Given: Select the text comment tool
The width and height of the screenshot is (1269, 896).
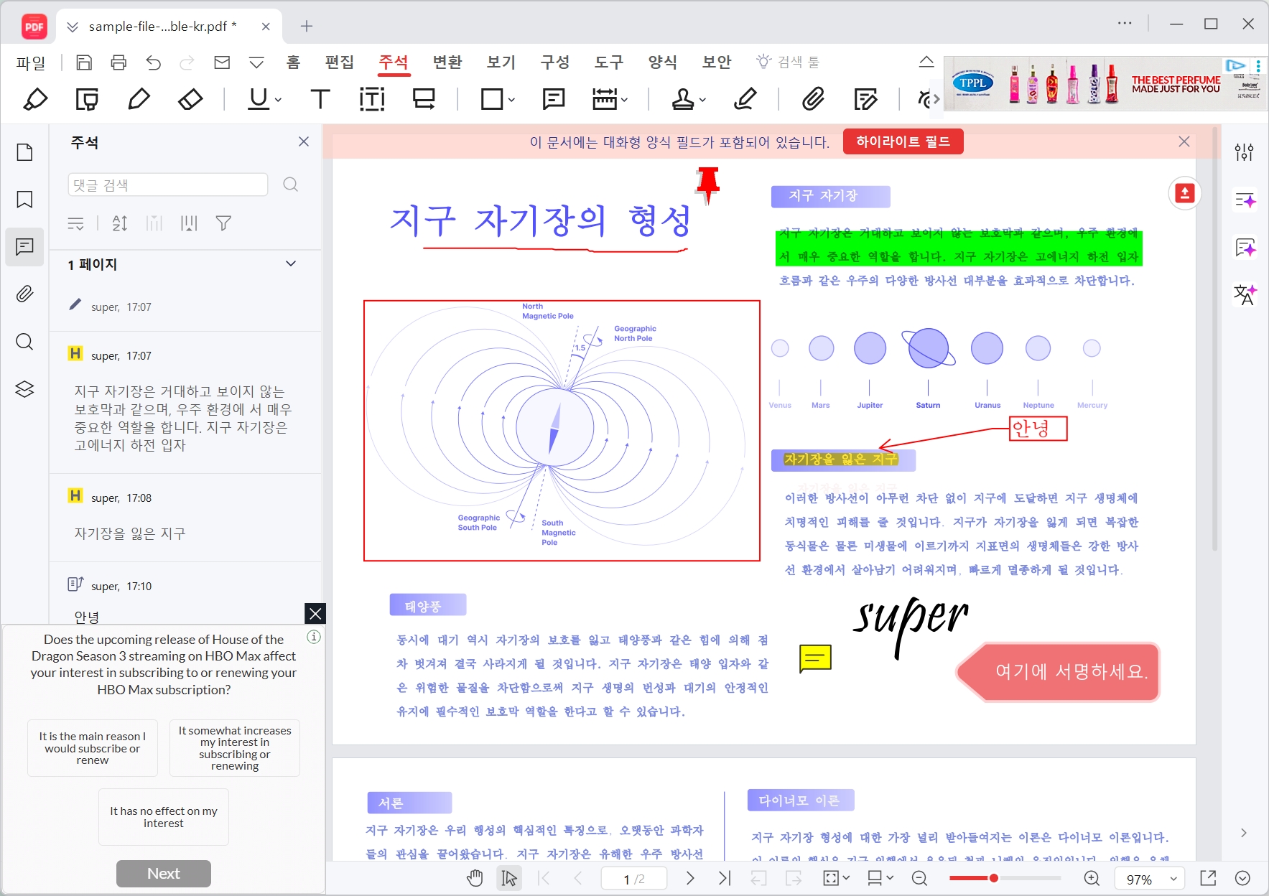Looking at the screenshot, I should coord(320,99).
